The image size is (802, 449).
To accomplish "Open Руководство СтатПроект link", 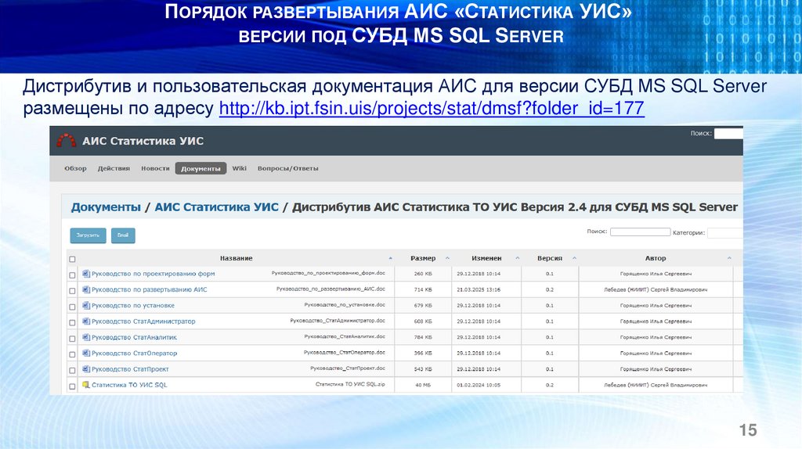I will click(130, 368).
